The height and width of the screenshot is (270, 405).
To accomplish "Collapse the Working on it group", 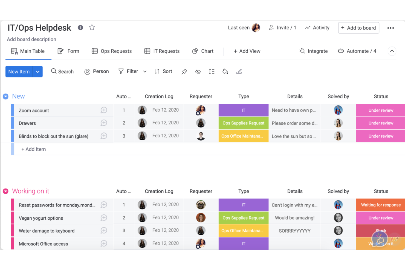I will click(x=5, y=191).
